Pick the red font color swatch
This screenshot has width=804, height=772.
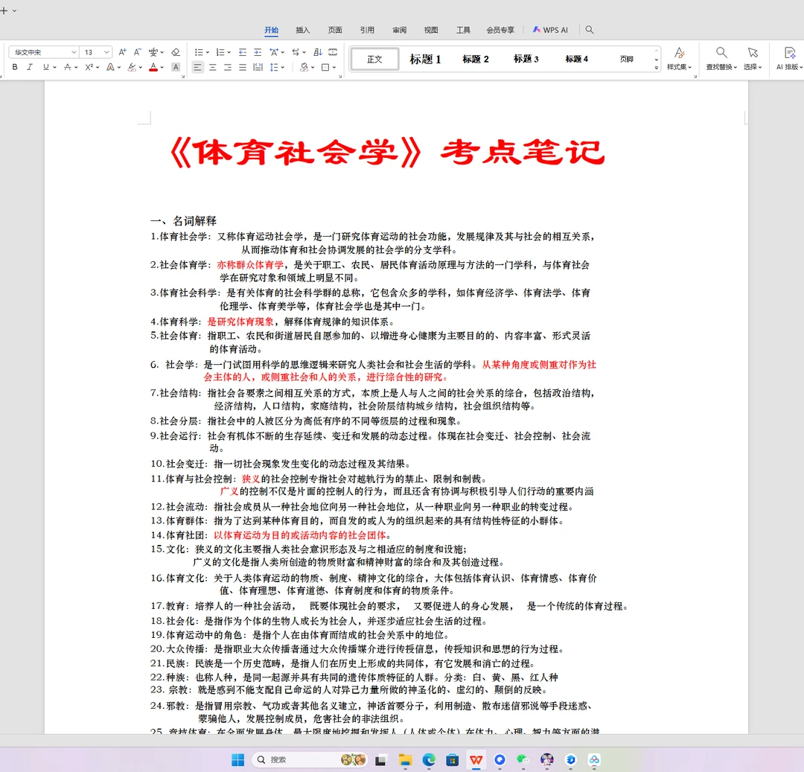click(153, 68)
